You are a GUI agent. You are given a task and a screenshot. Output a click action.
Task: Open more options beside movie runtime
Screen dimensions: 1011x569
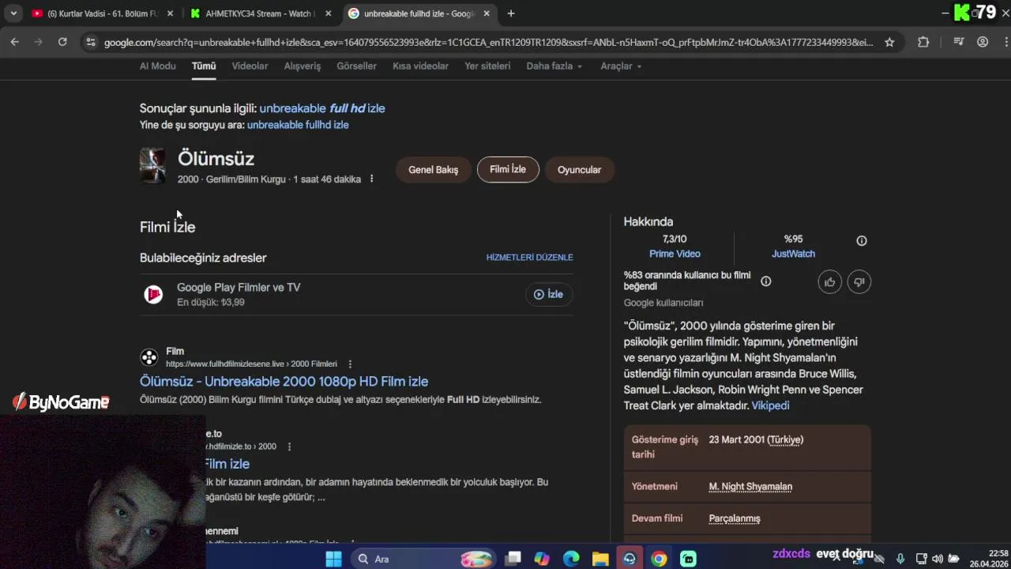tap(371, 179)
